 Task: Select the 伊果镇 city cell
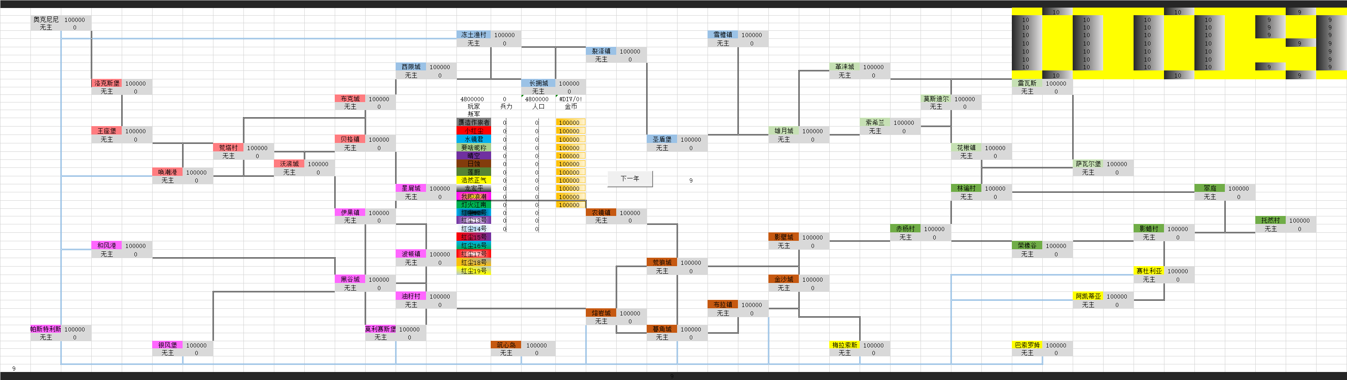[x=350, y=213]
